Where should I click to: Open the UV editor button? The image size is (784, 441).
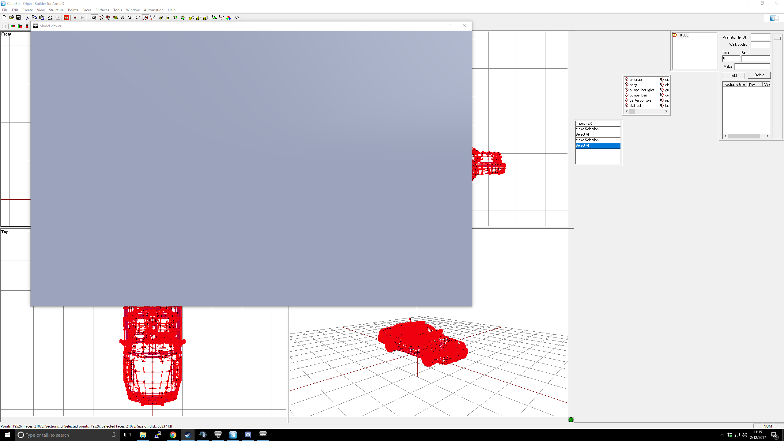(x=237, y=18)
